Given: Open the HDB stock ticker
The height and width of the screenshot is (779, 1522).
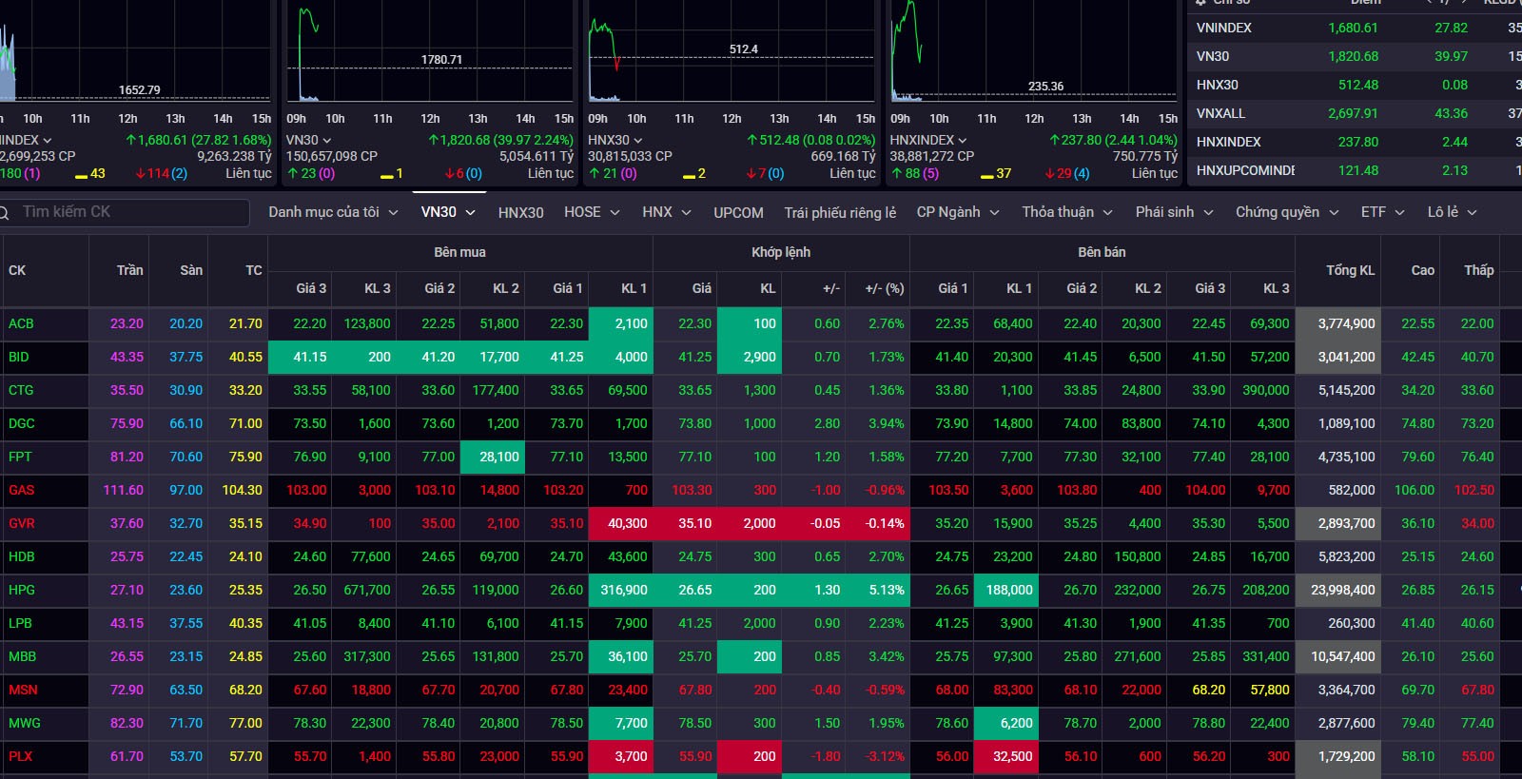Looking at the screenshot, I should pos(21,556).
